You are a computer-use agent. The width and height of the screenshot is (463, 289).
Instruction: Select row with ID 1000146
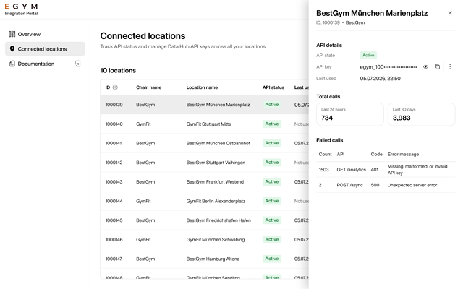click(x=204, y=239)
